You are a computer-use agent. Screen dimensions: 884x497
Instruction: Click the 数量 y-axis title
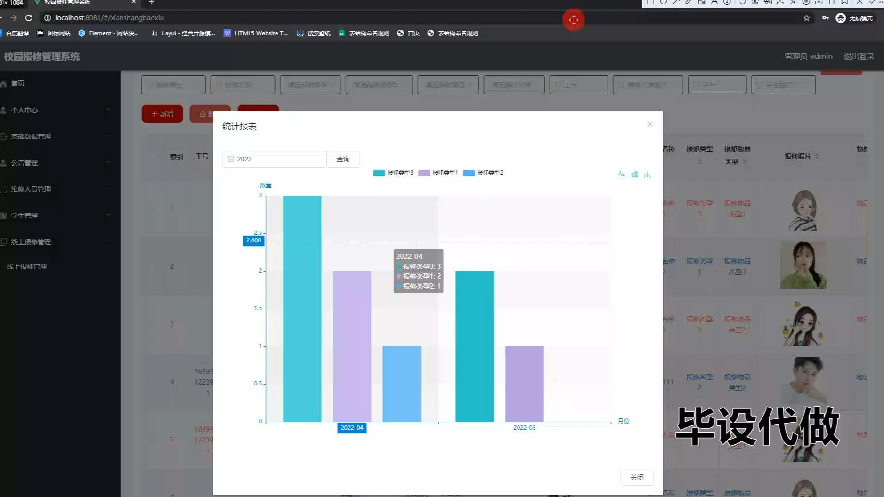click(266, 185)
